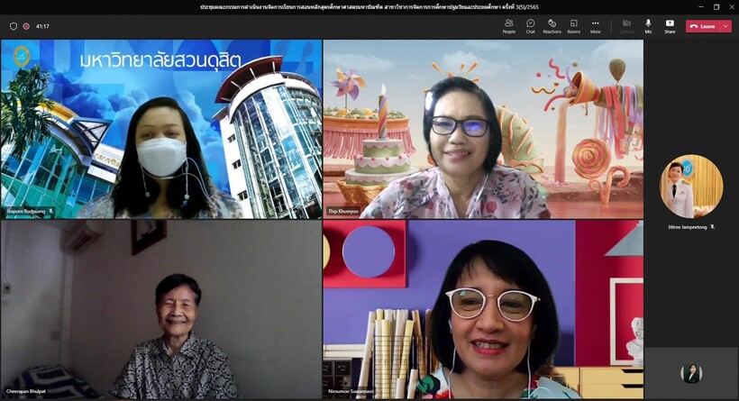Open the meeting Chat panel
This screenshot has width=739, height=401.
click(x=530, y=26)
